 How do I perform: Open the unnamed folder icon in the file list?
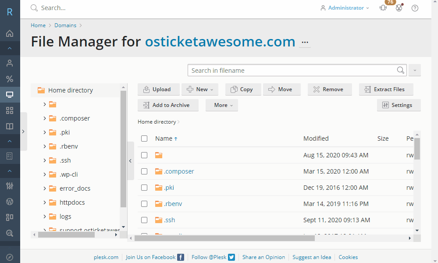[x=159, y=155]
